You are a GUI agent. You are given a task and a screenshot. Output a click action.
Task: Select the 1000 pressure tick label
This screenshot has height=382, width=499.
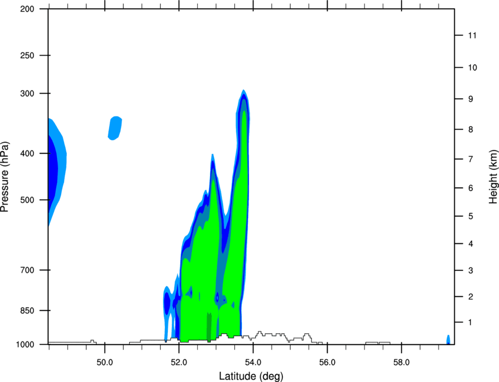(25, 344)
